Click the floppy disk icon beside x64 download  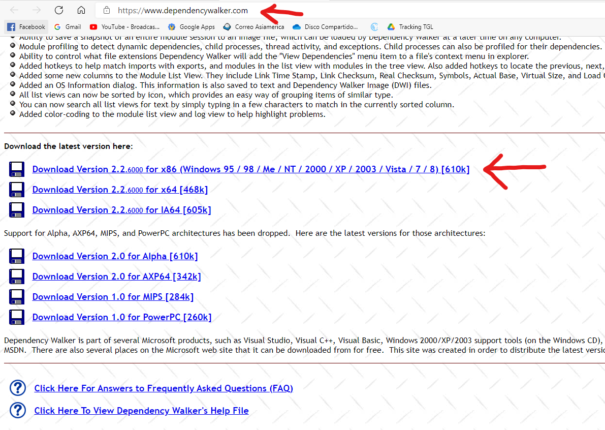click(x=17, y=190)
